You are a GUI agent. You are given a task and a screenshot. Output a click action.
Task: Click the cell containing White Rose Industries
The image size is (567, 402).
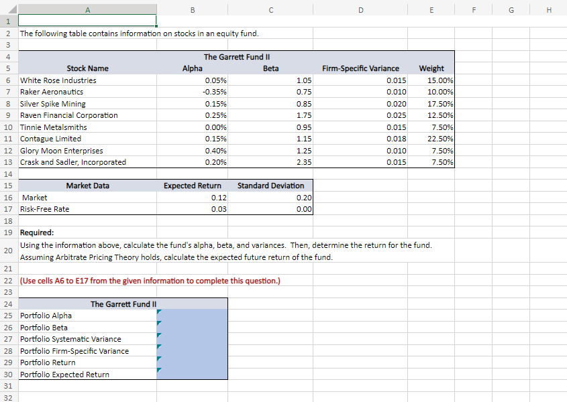[x=87, y=80]
